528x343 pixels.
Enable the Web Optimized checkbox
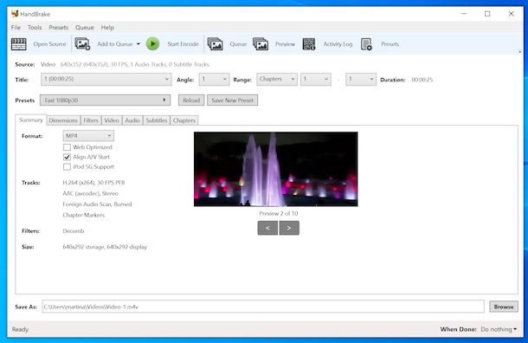pyautogui.click(x=67, y=147)
